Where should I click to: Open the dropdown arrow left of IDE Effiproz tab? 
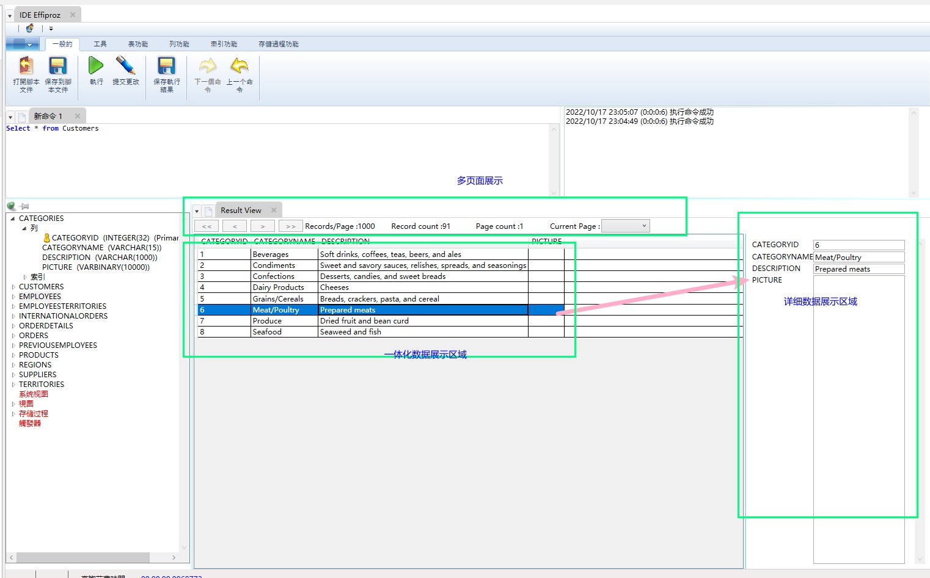point(10,16)
